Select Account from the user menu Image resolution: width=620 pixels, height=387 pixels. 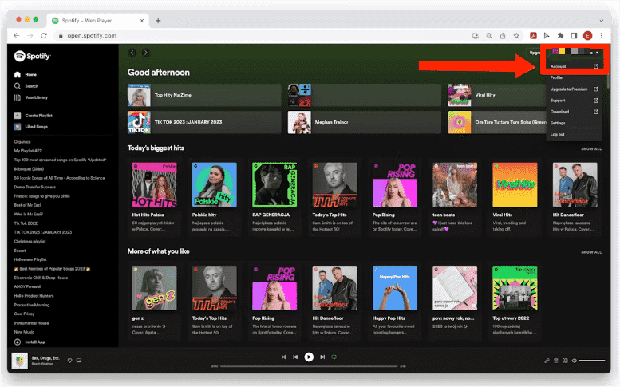[574, 66]
